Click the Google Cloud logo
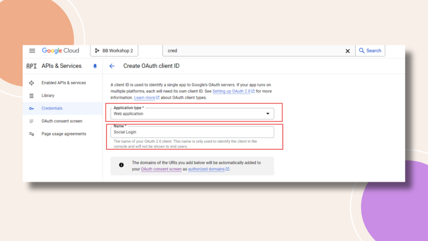This screenshot has height=241, width=428. click(60, 51)
